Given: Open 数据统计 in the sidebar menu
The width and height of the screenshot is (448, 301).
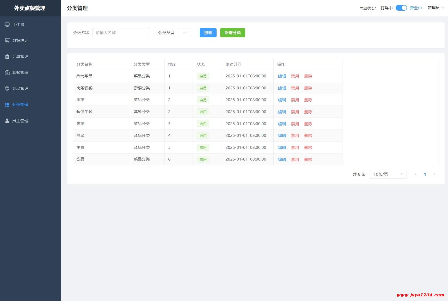Looking at the screenshot, I should pyautogui.click(x=20, y=41).
